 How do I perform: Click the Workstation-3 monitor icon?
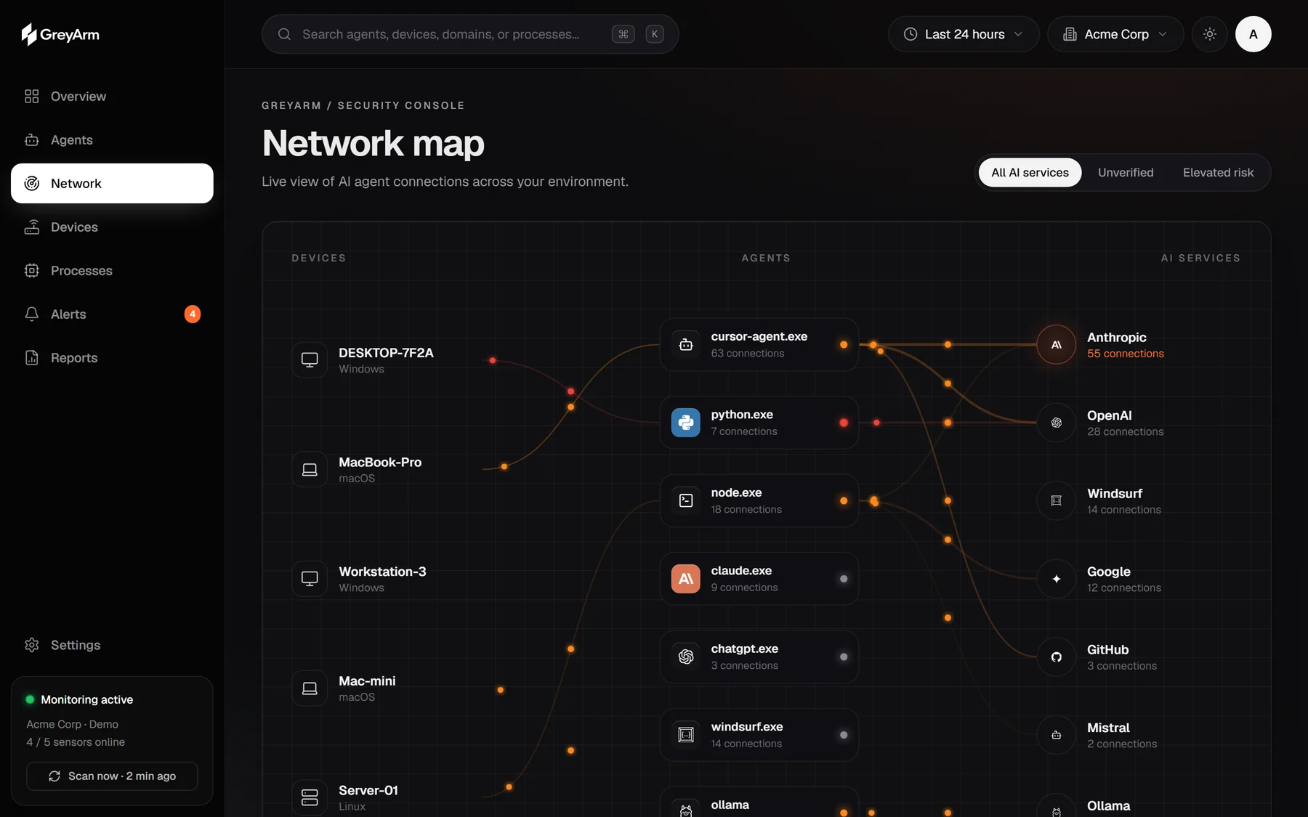coord(310,579)
